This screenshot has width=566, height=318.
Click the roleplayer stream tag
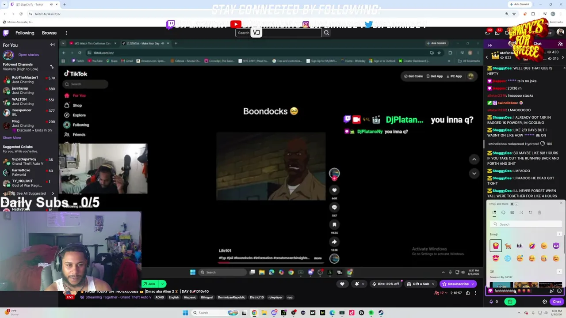click(275, 297)
